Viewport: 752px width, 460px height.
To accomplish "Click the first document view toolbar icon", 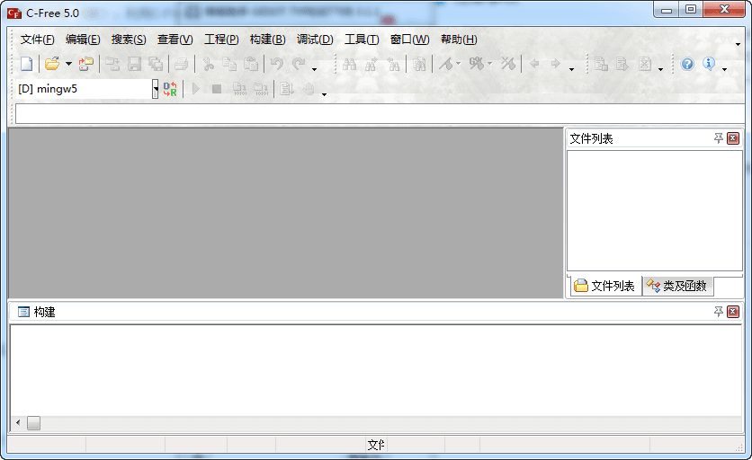I will (x=601, y=64).
